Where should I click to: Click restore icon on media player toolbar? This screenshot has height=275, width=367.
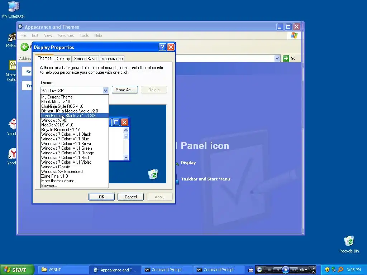click(314, 272)
